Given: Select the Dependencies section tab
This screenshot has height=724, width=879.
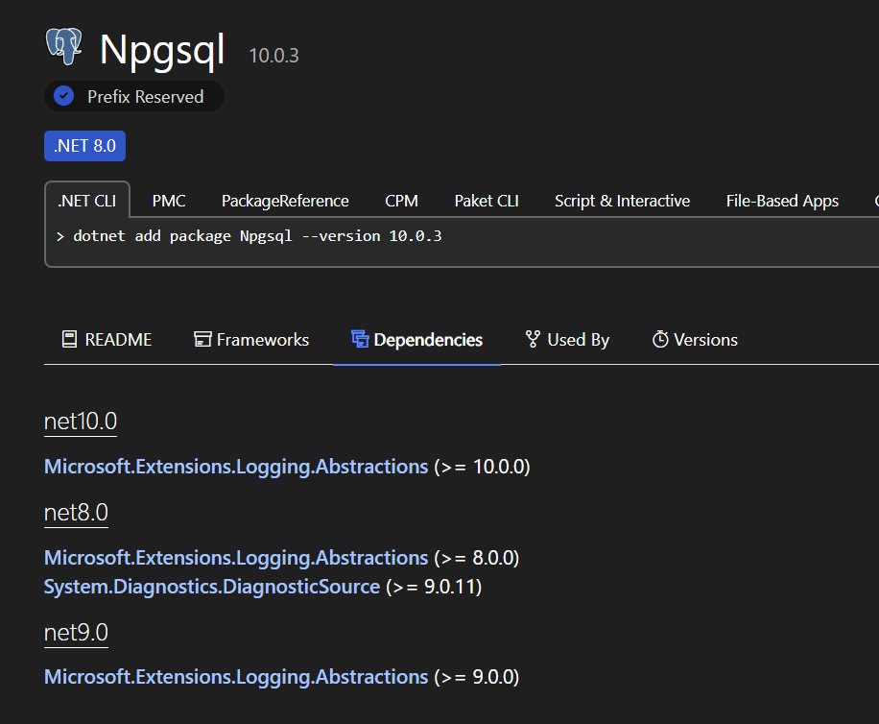Looking at the screenshot, I should pyautogui.click(x=416, y=339).
